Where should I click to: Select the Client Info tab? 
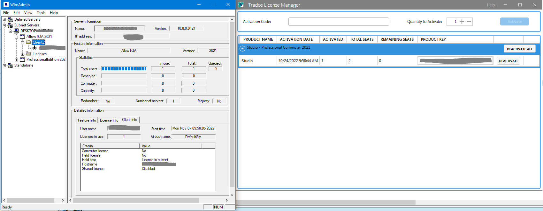click(x=130, y=120)
